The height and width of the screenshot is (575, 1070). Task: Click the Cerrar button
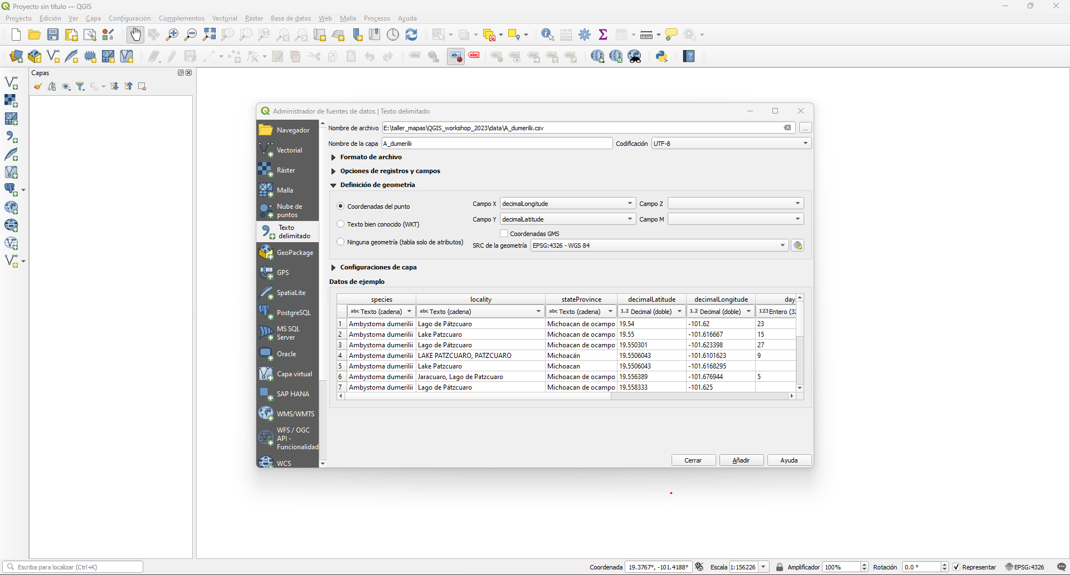[693, 460]
